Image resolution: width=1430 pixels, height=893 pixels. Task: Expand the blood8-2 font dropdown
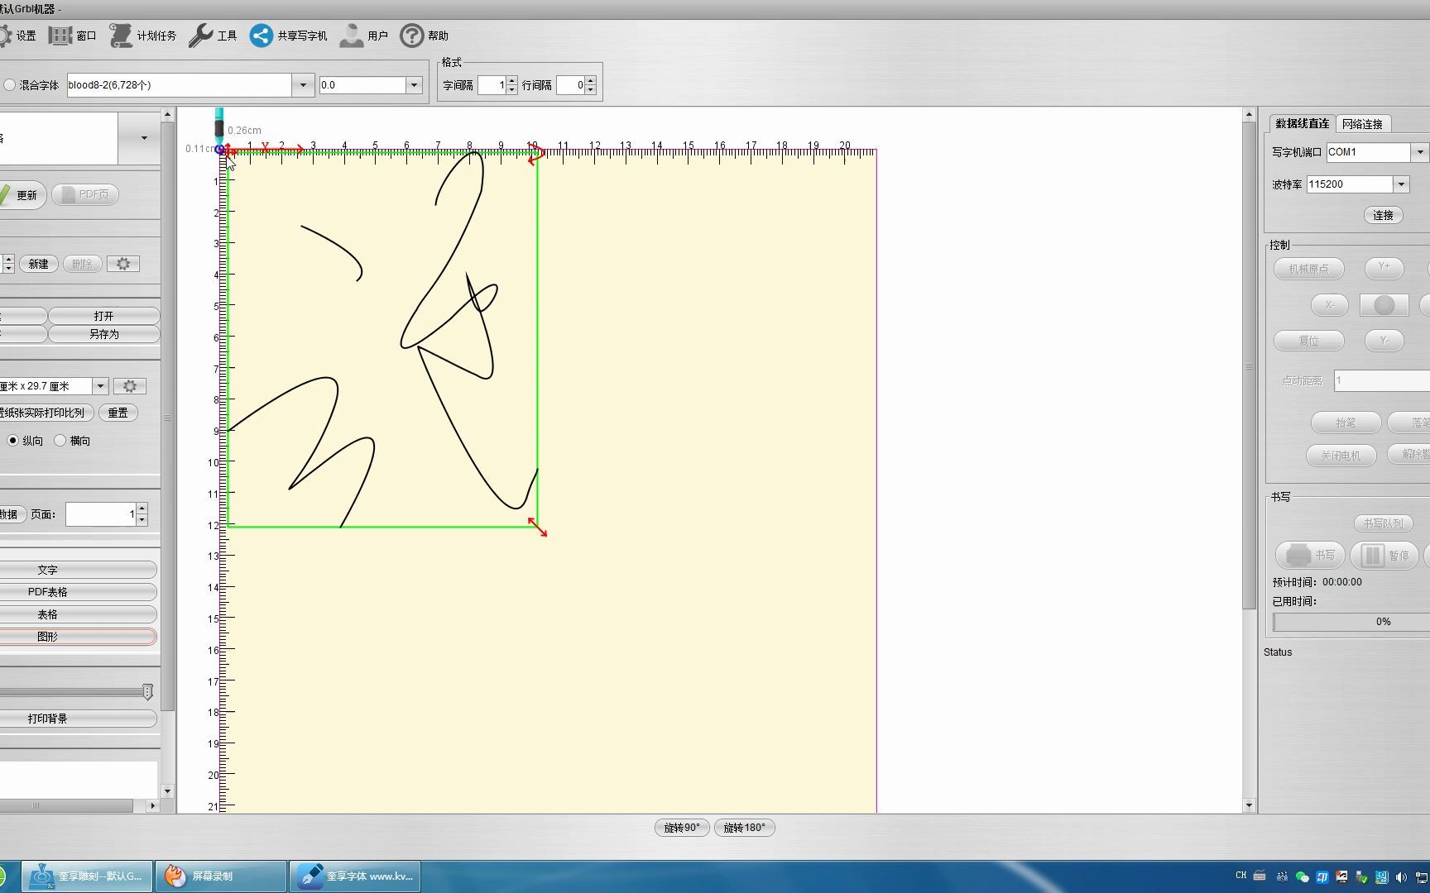(x=303, y=85)
